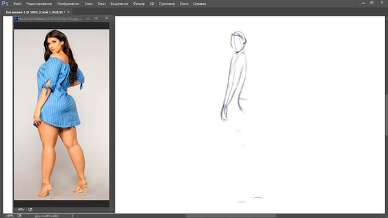
Task: Click the sketched head on the canvas
Action: point(238,42)
